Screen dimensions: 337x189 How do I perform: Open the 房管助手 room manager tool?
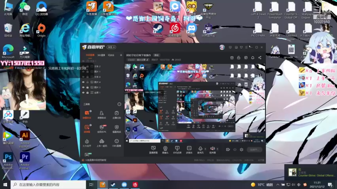coord(102,115)
